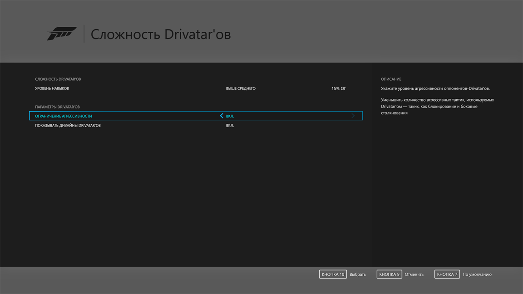Click left arrow on Ограничение агрессивности

coord(222,116)
